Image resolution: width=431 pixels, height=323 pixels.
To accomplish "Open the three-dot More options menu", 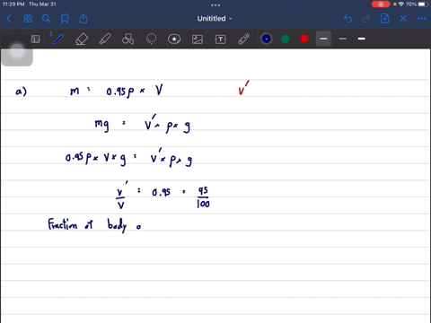I will pyautogui.click(x=421, y=19).
